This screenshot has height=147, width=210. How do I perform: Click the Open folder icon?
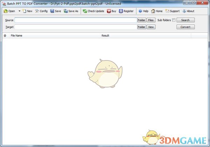tap(6, 11)
